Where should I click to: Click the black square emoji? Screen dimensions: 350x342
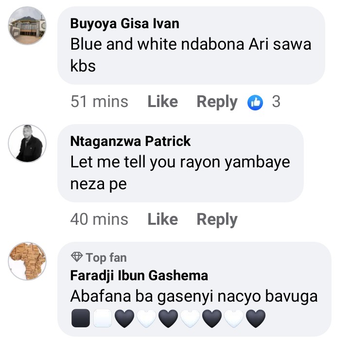pyautogui.click(x=80, y=319)
